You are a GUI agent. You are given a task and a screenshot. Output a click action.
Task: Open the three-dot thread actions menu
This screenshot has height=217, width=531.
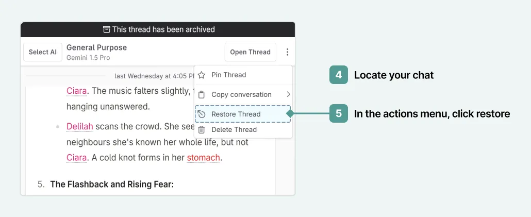click(x=287, y=52)
